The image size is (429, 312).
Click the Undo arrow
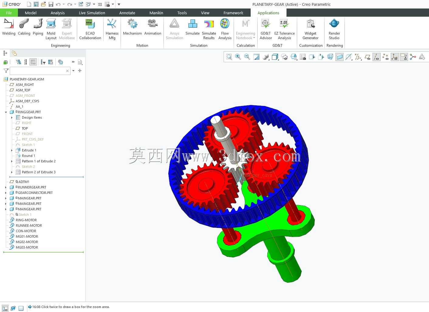tap(58, 4)
